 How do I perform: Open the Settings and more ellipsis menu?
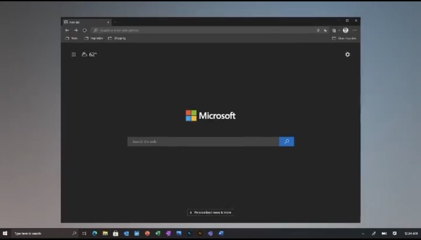[354, 31]
